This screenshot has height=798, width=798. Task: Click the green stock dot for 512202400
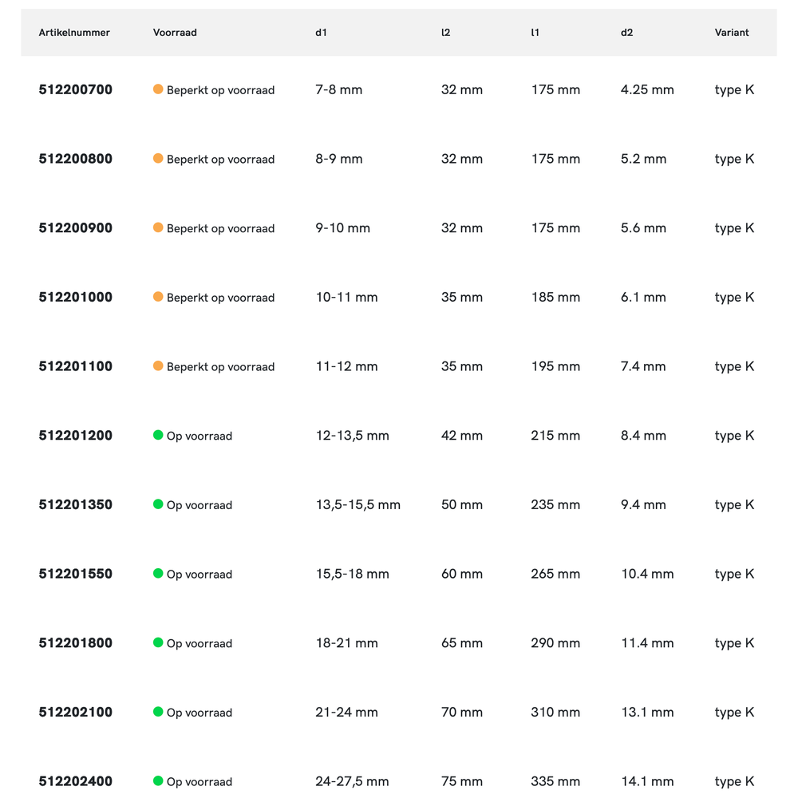158,780
